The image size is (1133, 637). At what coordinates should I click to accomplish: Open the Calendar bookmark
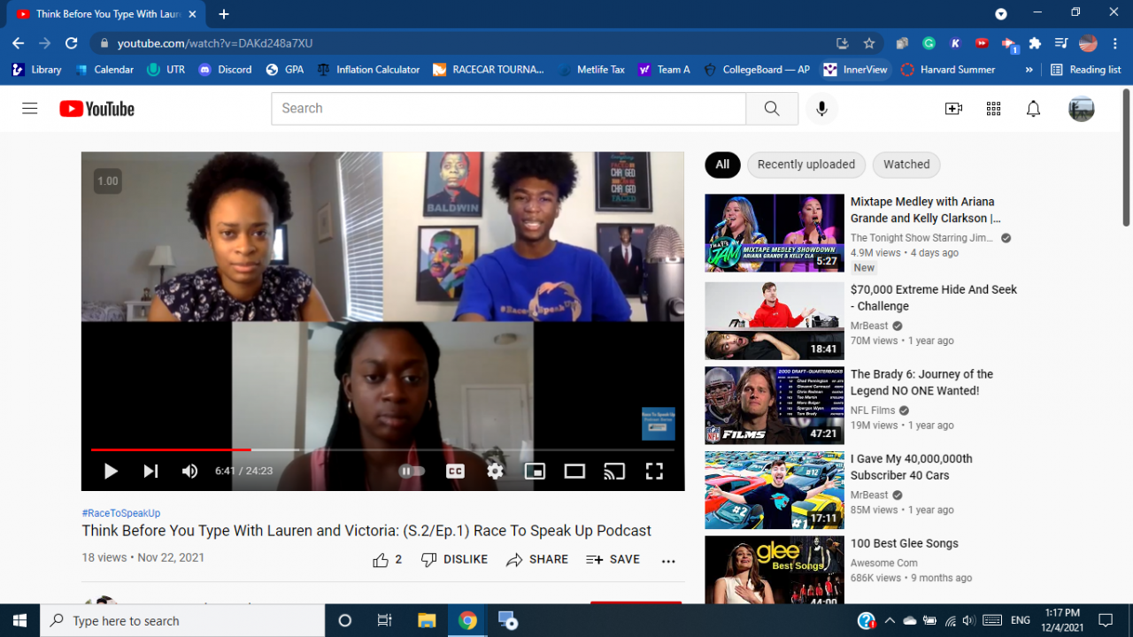pos(104,70)
